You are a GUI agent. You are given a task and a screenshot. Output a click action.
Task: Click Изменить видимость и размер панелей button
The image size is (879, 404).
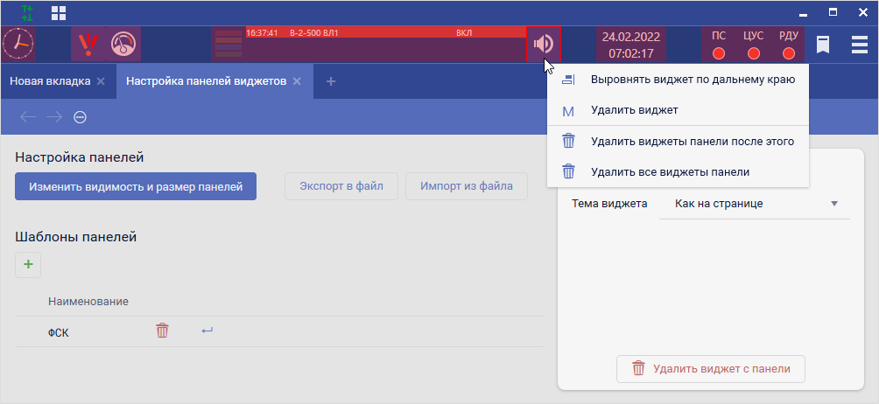click(x=136, y=186)
